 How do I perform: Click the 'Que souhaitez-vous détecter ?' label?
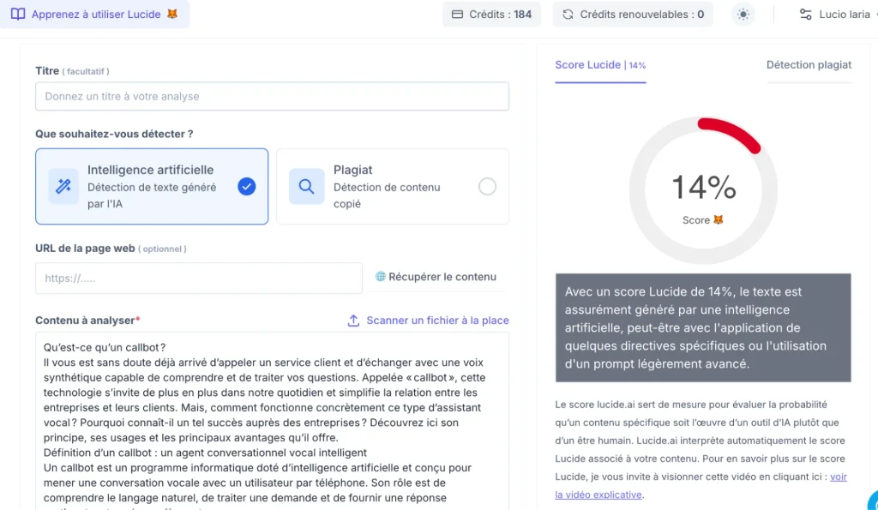click(114, 134)
